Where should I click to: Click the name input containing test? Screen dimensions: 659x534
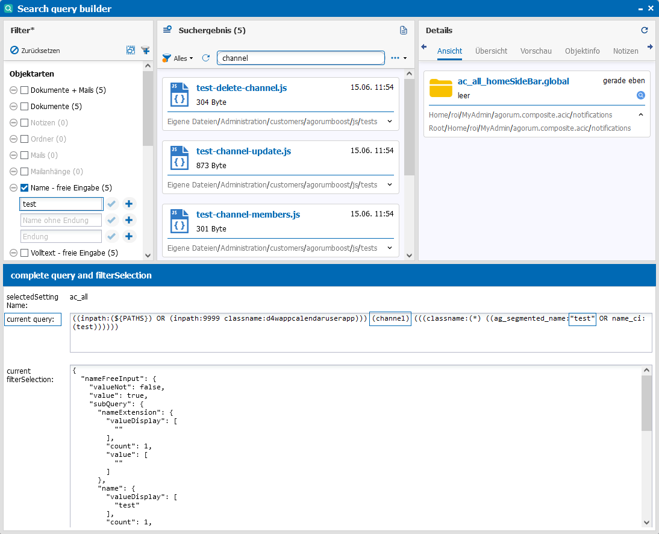pos(61,204)
